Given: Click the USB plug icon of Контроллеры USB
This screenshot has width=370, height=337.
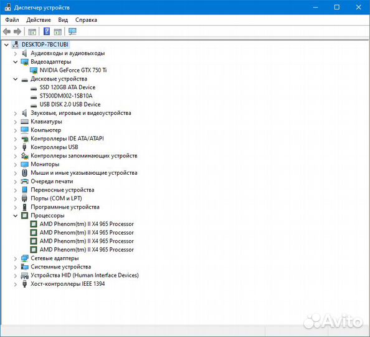Looking at the screenshot, I should [x=24, y=147].
